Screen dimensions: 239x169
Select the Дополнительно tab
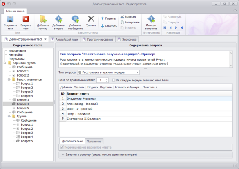pyautogui.click(x=72, y=141)
